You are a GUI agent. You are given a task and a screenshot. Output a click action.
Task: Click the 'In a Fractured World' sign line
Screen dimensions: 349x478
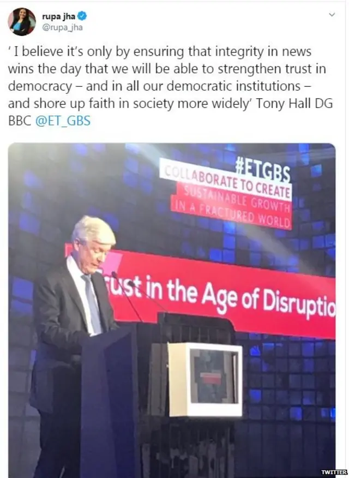click(x=231, y=213)
